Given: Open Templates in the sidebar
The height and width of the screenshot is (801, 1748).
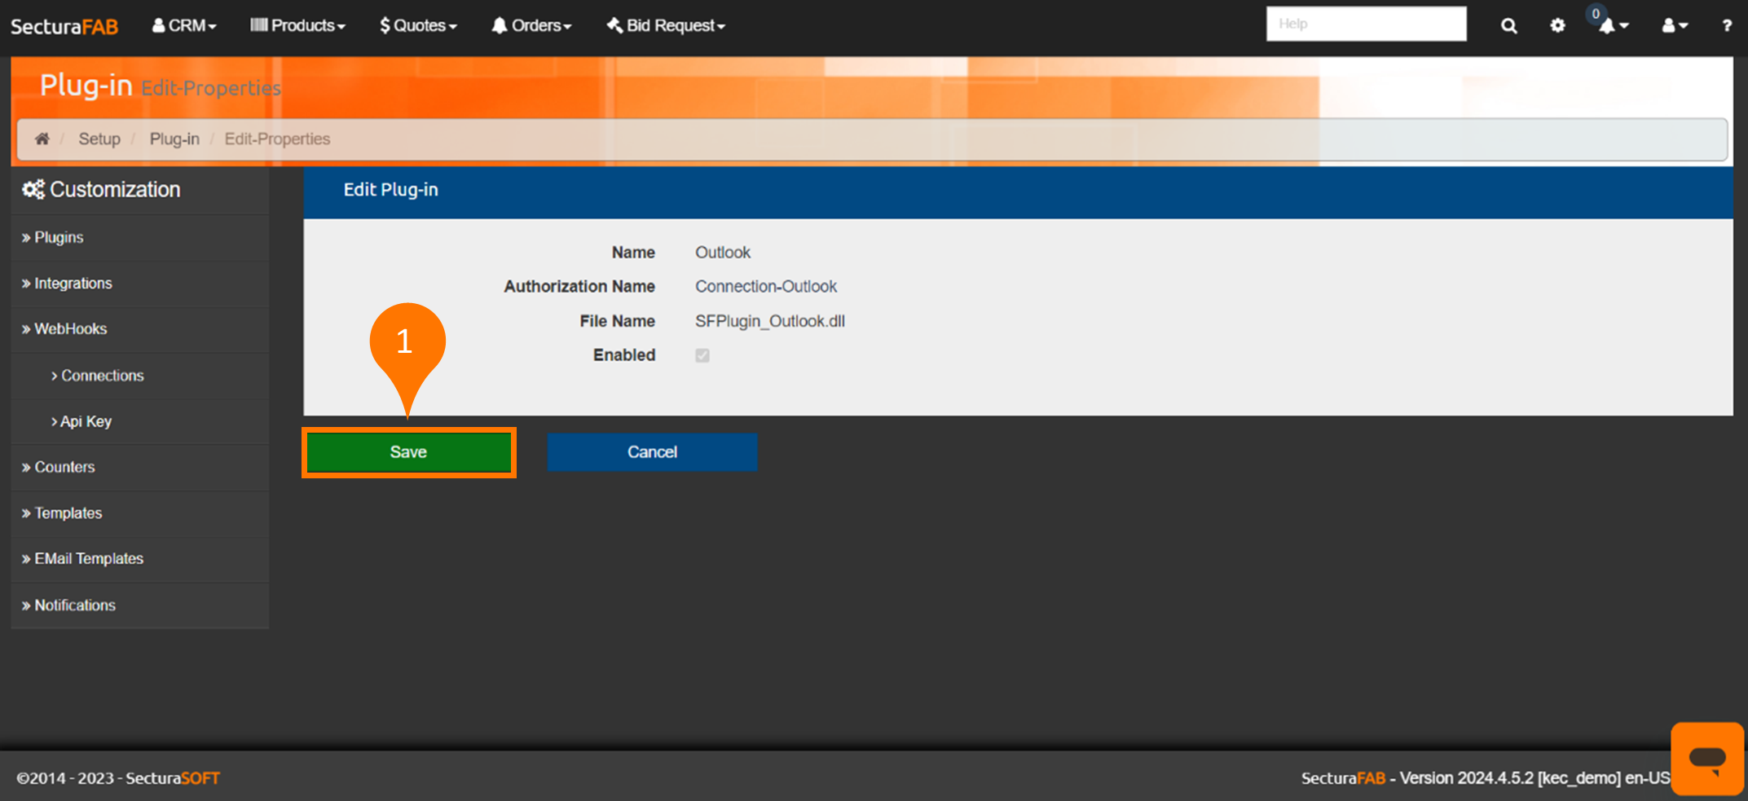Looking at the screenshot, I should pos(140,513).
